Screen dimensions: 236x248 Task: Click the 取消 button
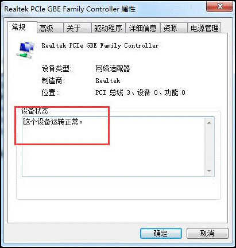point(207,233)
